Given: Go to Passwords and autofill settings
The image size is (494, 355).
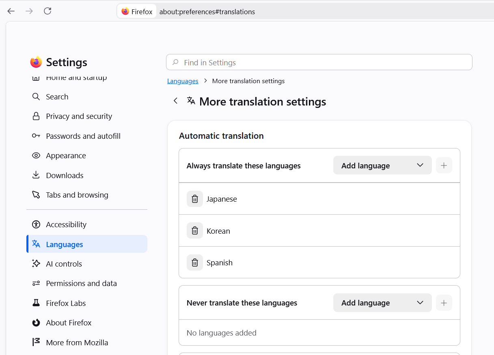Looking at the screenshot, I should point(87,136).
